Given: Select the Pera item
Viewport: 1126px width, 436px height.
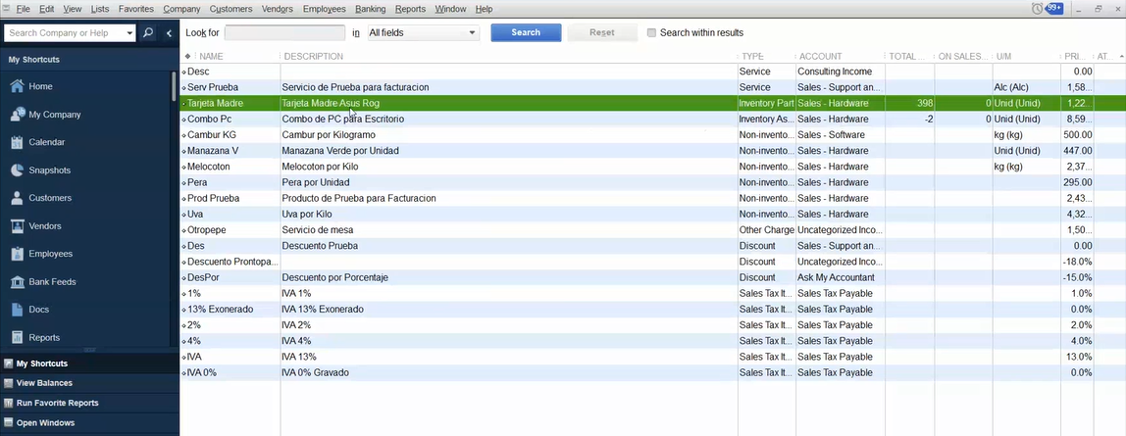Looking at the screenshot, I should pos(197,182).
